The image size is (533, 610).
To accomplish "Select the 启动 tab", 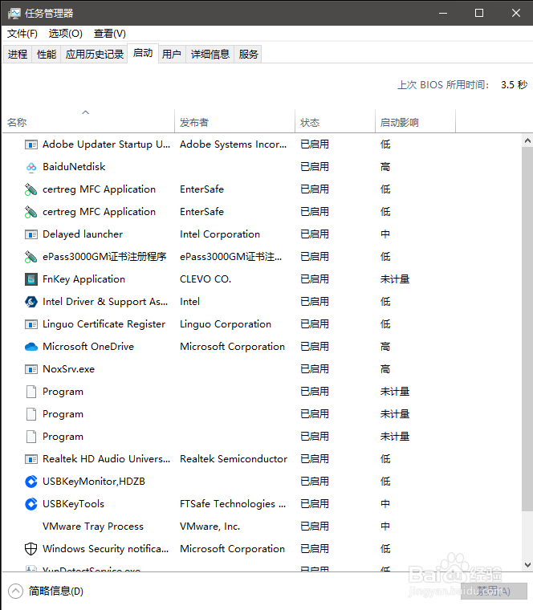I will pos(143,53).
